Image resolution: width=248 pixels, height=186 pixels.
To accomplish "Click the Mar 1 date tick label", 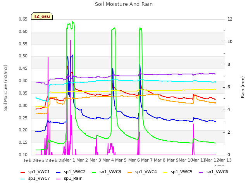I will click(x=69, y=160).
